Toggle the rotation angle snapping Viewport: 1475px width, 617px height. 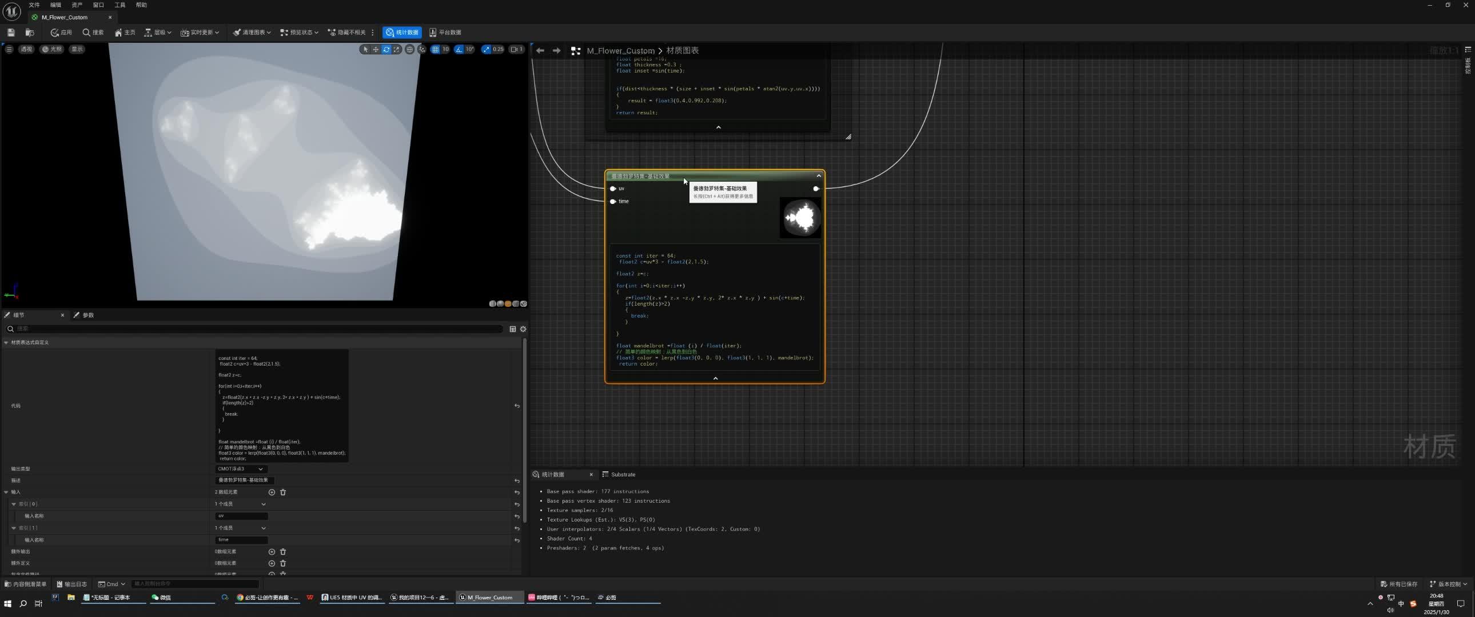(x=459, y=50)
